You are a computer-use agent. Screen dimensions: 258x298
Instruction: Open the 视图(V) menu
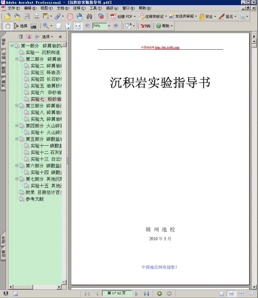coord(46,8)
